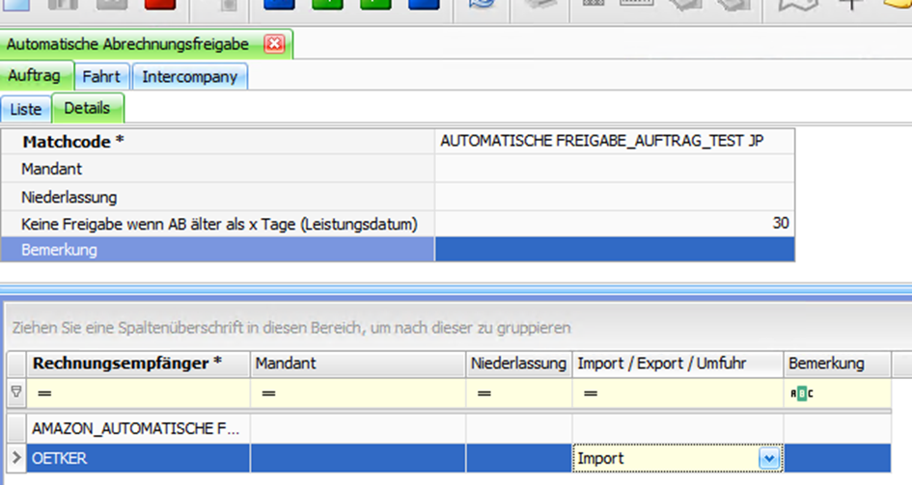Open the Intercompany tab
This screenshot has width=912, height=485.
click(189, 76)
